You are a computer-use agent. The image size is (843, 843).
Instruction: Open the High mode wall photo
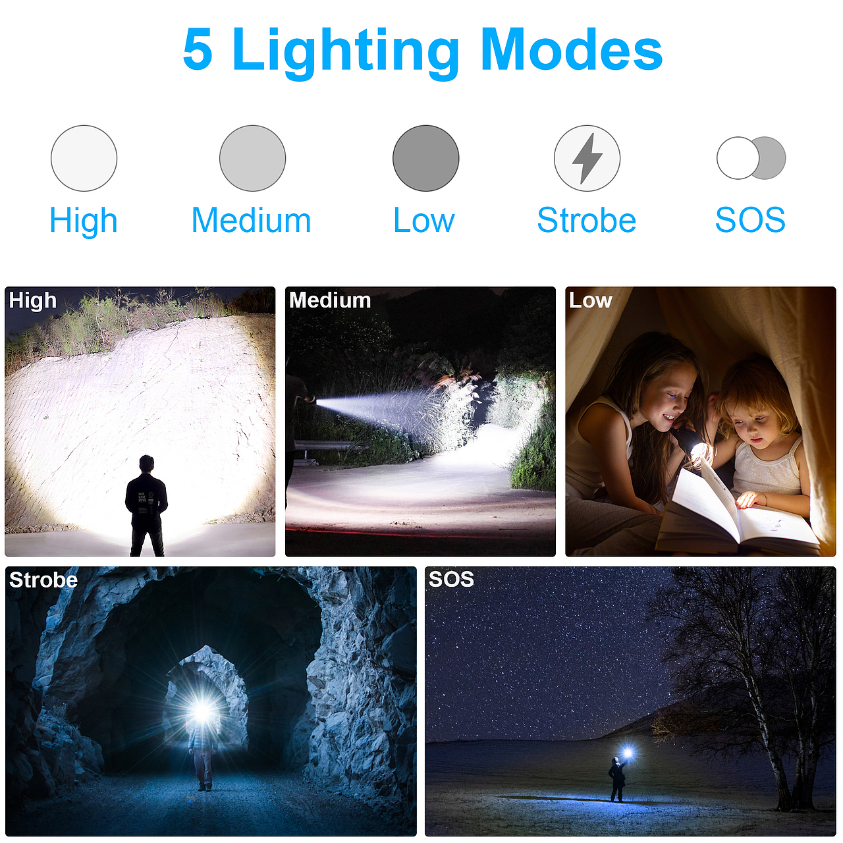(140, 421)
